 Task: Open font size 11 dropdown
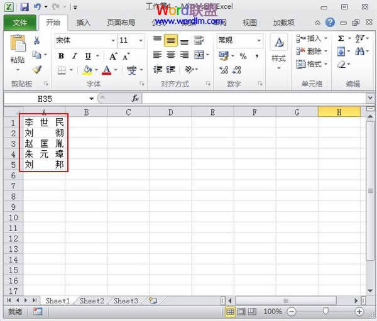[x=141, y=40]
